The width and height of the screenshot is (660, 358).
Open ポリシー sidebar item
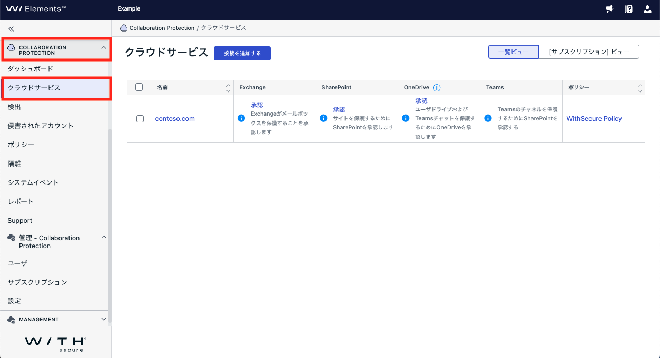21,145
